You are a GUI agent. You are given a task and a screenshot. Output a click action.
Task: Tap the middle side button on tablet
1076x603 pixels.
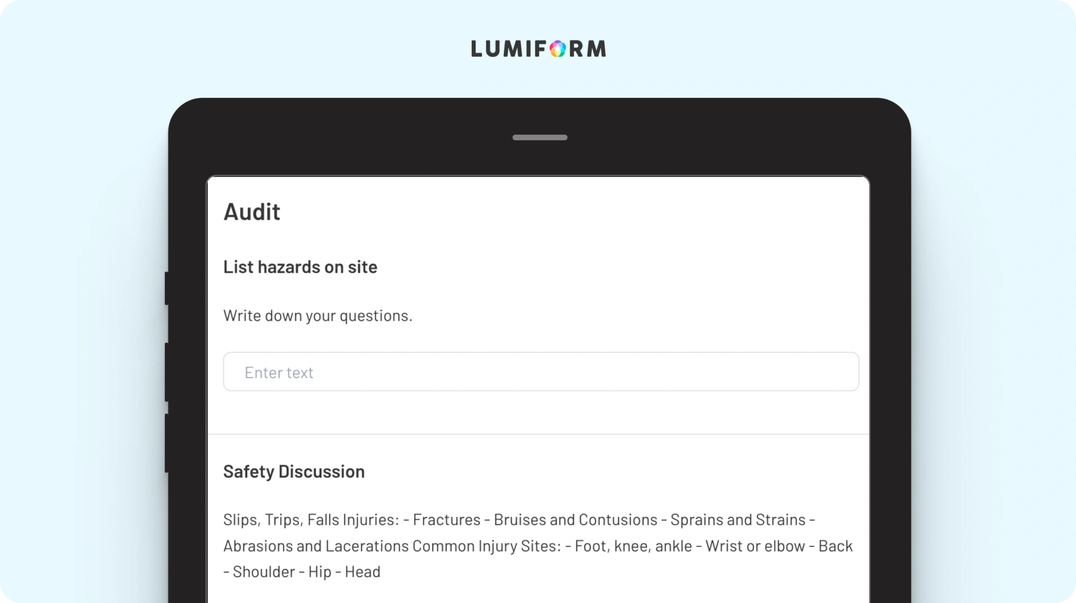click(167, 372)
